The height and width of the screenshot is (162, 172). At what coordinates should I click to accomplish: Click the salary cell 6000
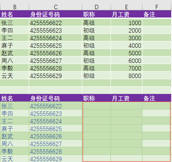(127, 61)
